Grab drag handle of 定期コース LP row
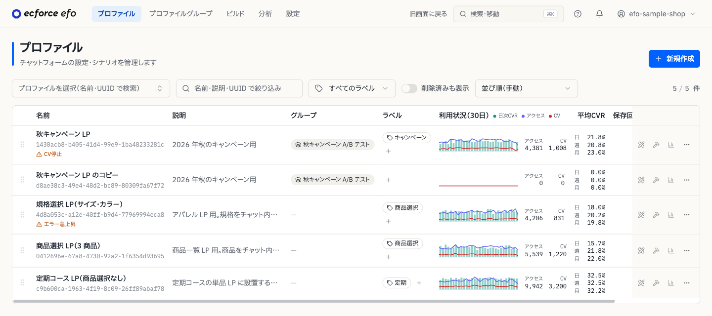The image size is (712, 316). 22,283
